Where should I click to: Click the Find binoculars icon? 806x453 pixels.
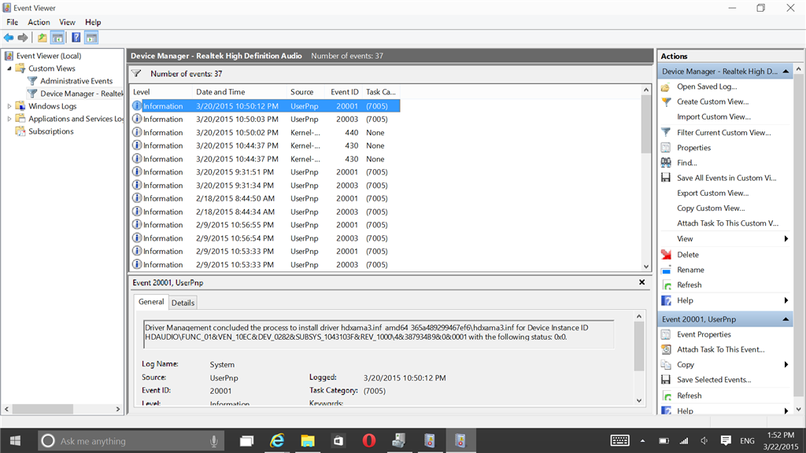tap(666, 163)
